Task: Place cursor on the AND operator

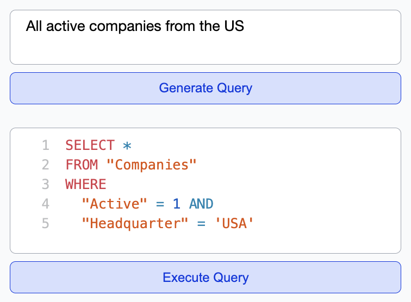Action: tap(201, 204)
